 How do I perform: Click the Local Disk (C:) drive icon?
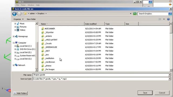coord(18,46)
